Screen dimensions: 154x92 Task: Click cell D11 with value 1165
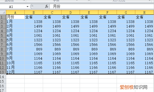71,63
